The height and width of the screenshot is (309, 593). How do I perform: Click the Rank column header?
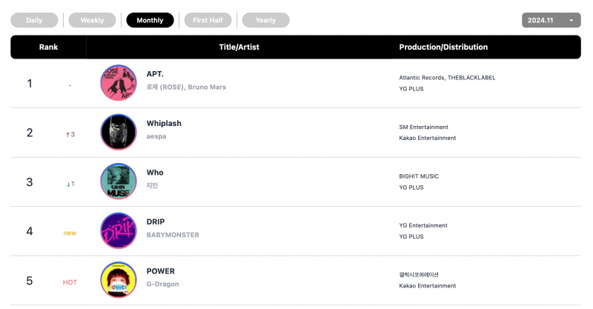[x=48, y=47]
